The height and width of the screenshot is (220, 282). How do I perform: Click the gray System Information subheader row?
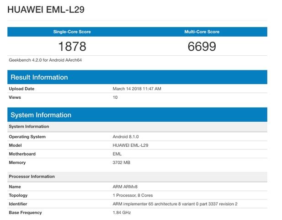click(x=137, y=127)
